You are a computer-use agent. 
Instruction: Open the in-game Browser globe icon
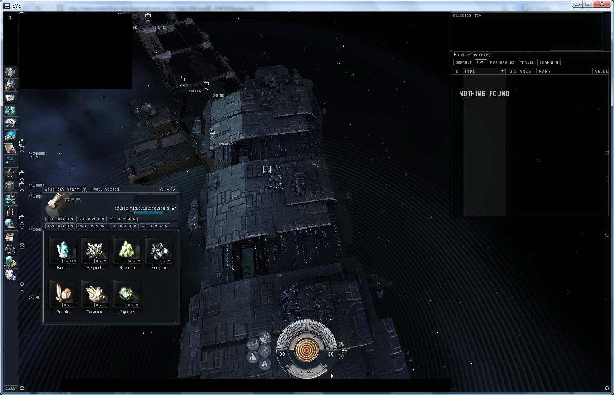[x=11, y=224]
